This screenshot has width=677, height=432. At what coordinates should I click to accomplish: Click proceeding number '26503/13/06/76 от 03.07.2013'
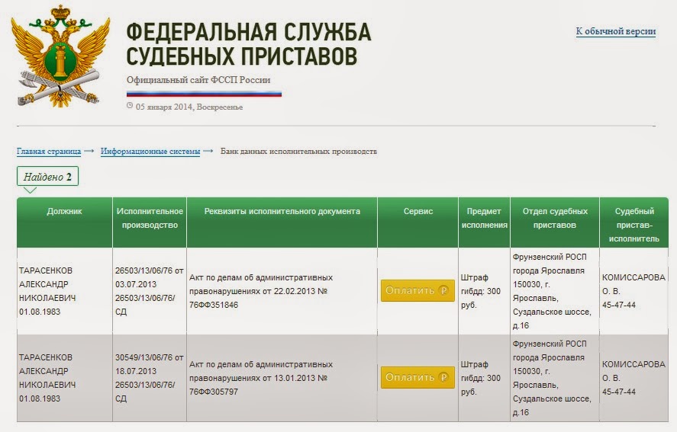[x=149, y=277]
